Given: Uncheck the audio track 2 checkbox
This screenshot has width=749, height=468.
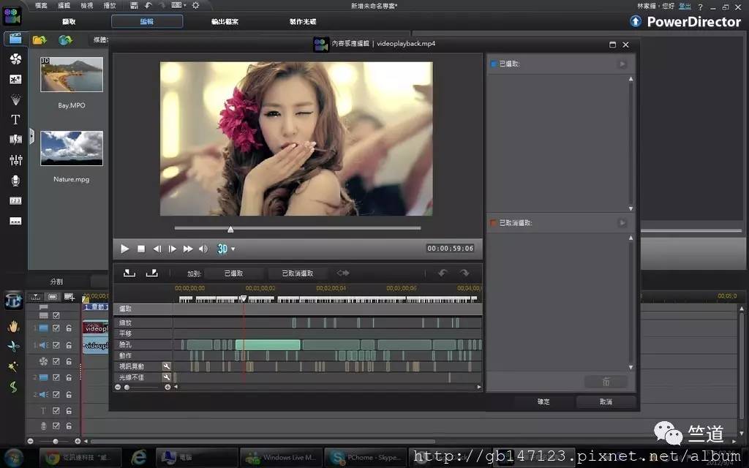Looking at the screenshot, I should coord(56,395).
